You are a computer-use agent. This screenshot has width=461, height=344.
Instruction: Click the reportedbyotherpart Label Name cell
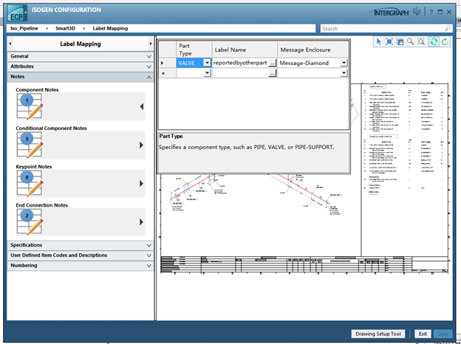pyautogui.click(x=241, y=63)
